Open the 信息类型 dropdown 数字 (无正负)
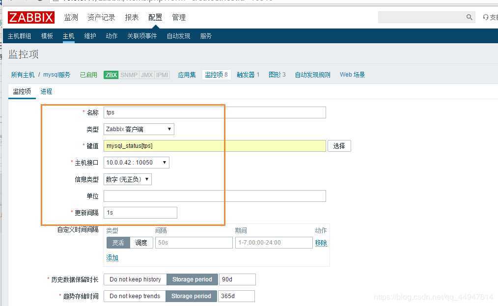The width and height of the screenshot is (498, 306). tap(127, 179)
